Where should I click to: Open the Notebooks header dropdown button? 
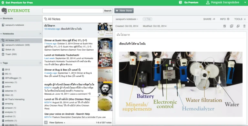point(40,34)
